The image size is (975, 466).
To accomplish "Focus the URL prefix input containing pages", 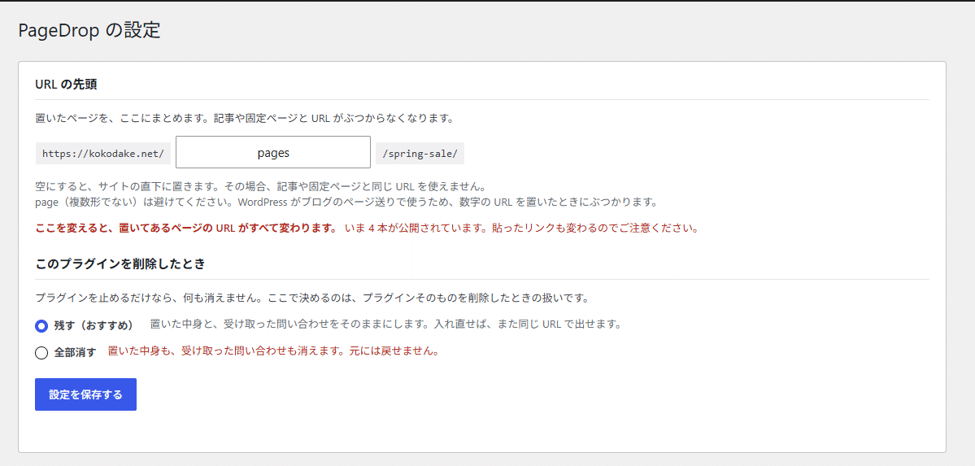I will pos(273,152).
